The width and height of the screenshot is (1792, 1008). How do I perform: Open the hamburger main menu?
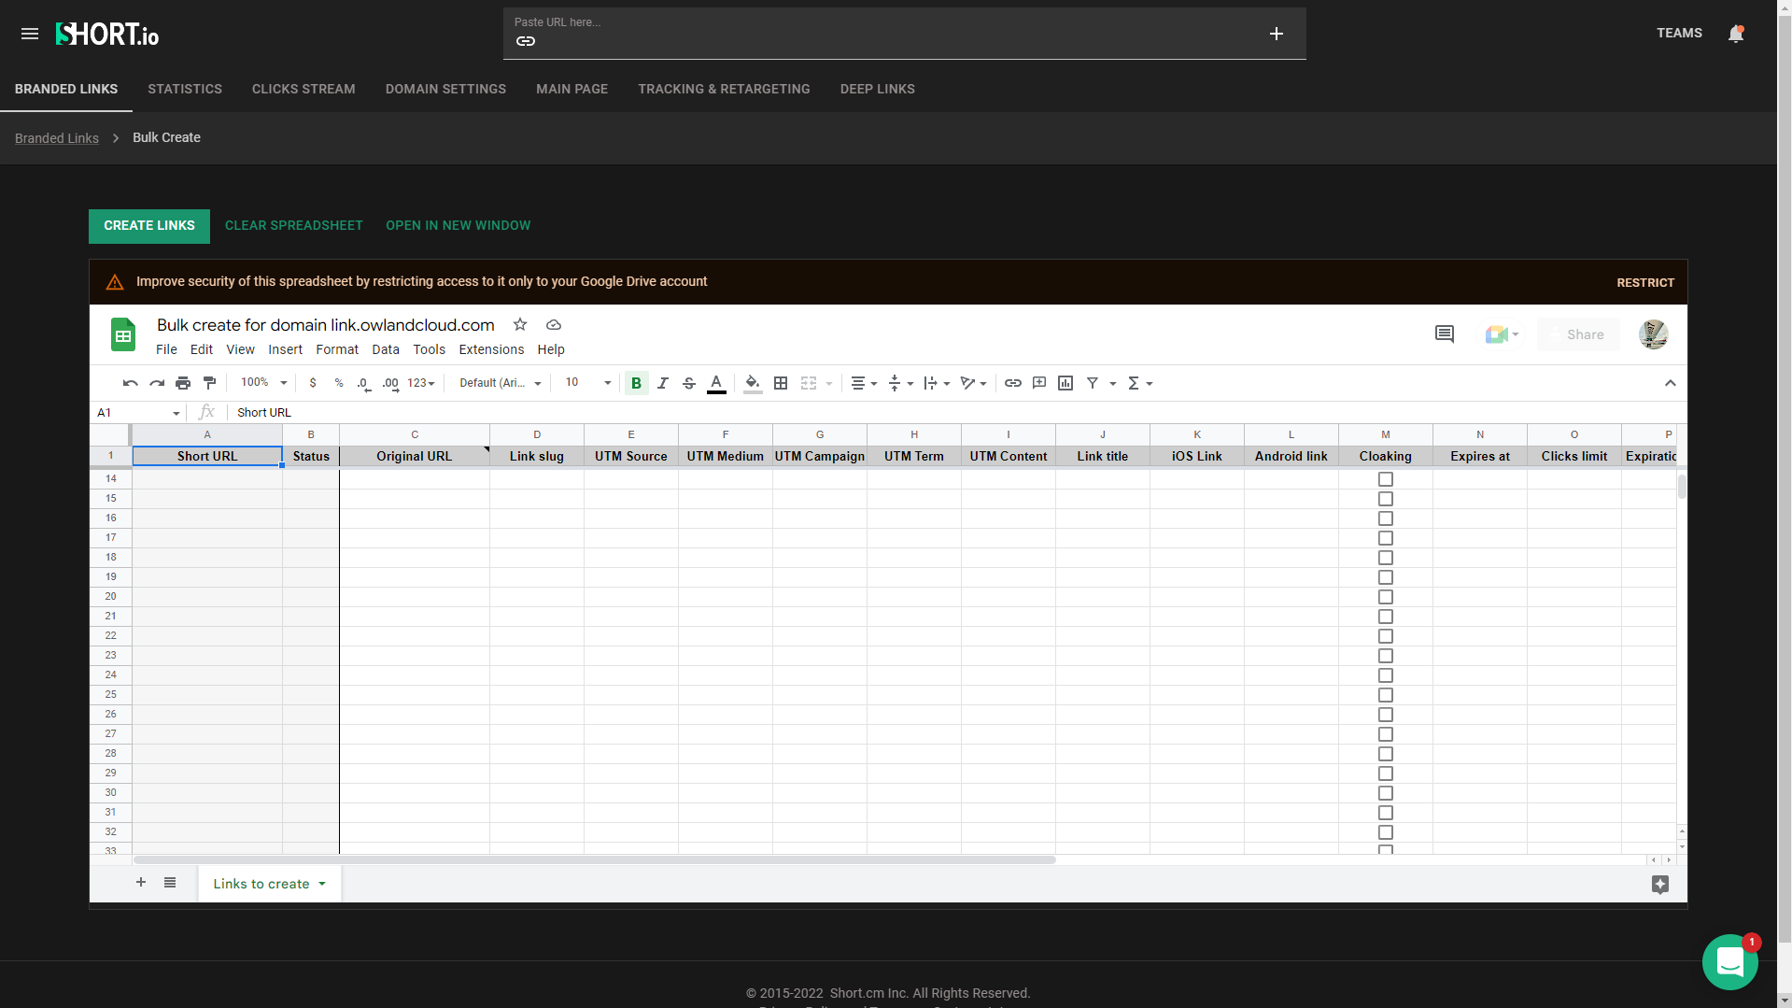[x=30, y=34]
